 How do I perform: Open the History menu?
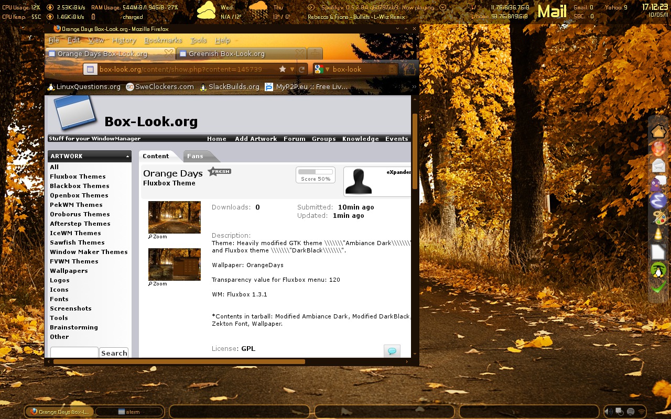[x=124, y=40]
